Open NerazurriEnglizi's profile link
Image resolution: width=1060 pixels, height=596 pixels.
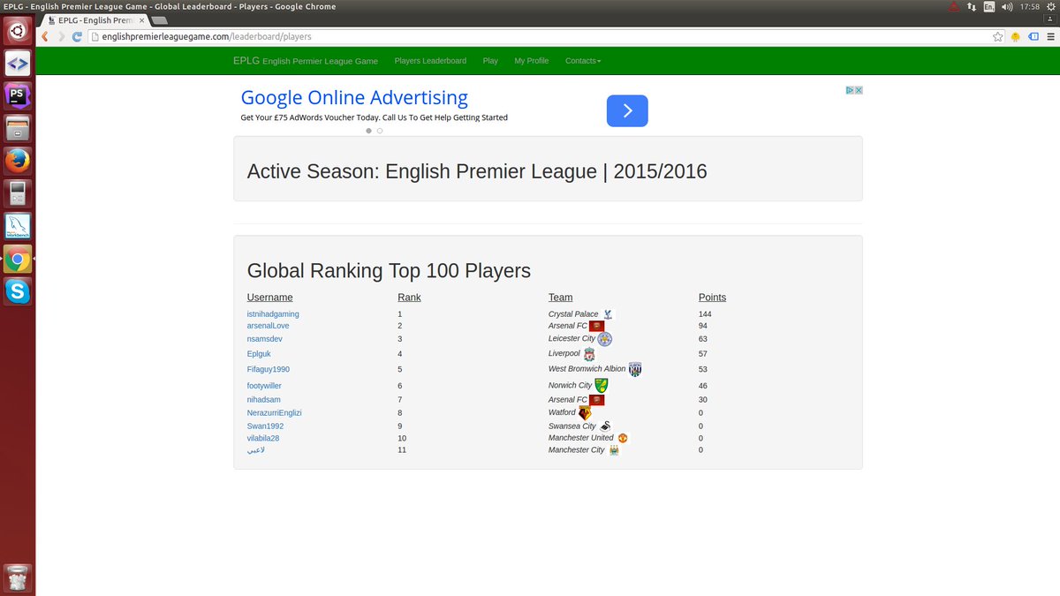(275, 413)
